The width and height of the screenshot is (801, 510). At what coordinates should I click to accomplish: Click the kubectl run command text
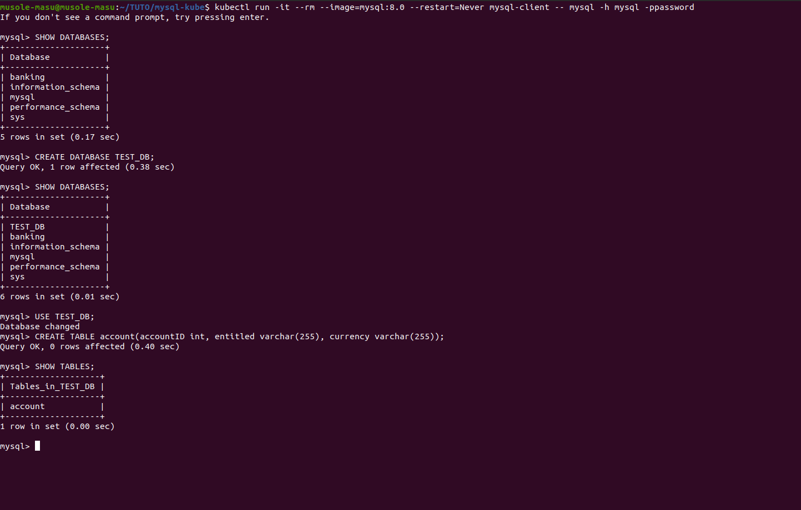tap(454, 7)
